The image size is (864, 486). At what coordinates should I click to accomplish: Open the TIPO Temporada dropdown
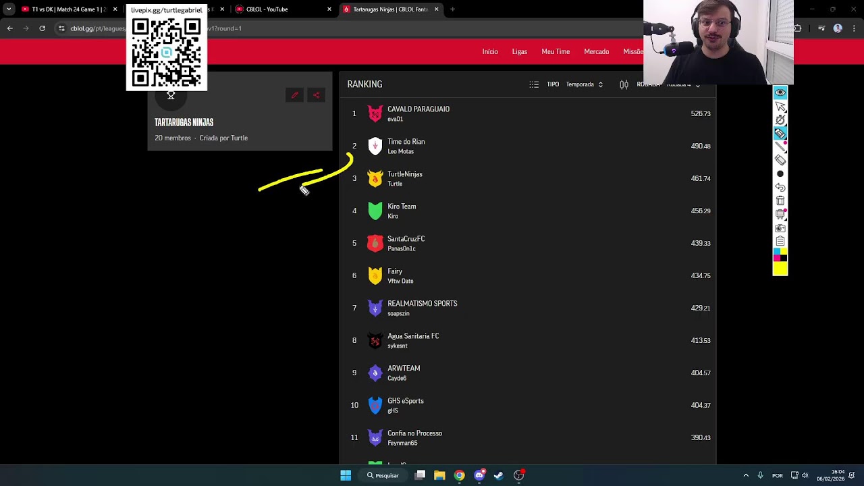(x=585, y=84)
